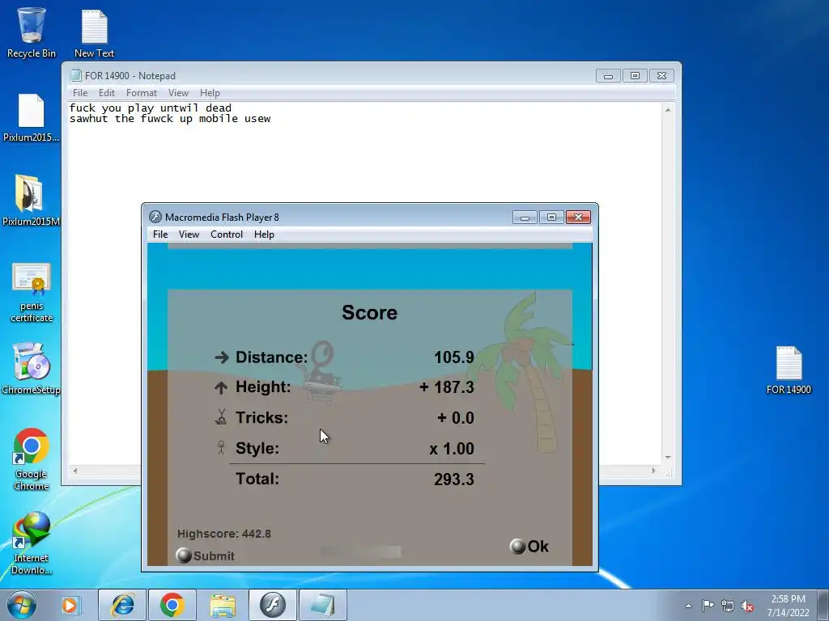Open the clock showing 2:58 PM
Viewport: 829px width, 621px height.
(x=788, y=606)
